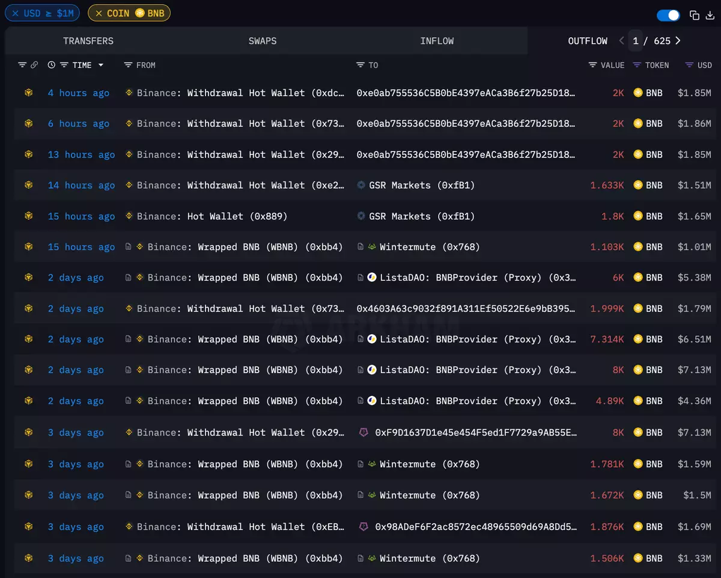Remove the USD ≥ $1M filter chip
The image size is (721, 578).
point(16,13)
